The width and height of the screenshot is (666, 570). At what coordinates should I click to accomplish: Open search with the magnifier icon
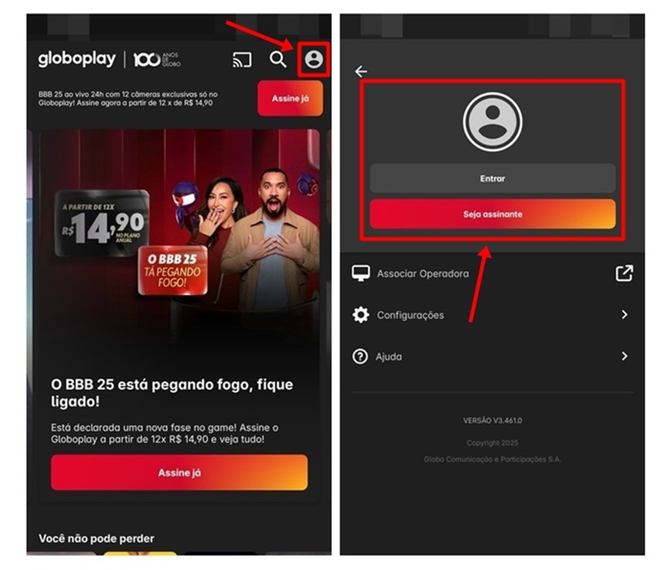click(277, 60)
